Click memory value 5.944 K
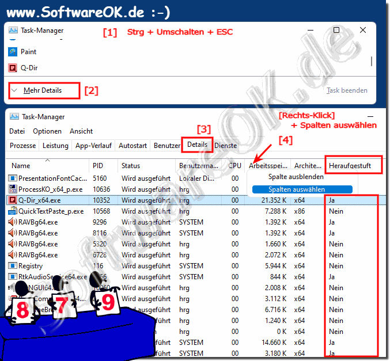Screen dimensions: 390x361 [275, 266]
